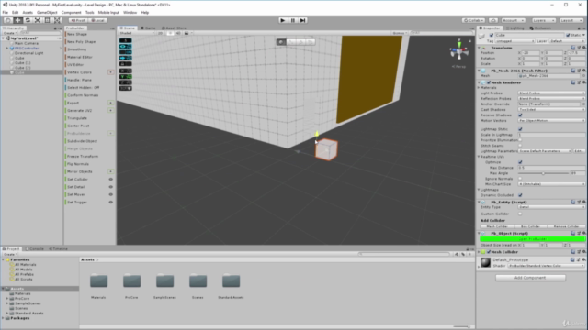
Task: Open the Window menu
Action: pyautogui.click(x=130, y=12)
